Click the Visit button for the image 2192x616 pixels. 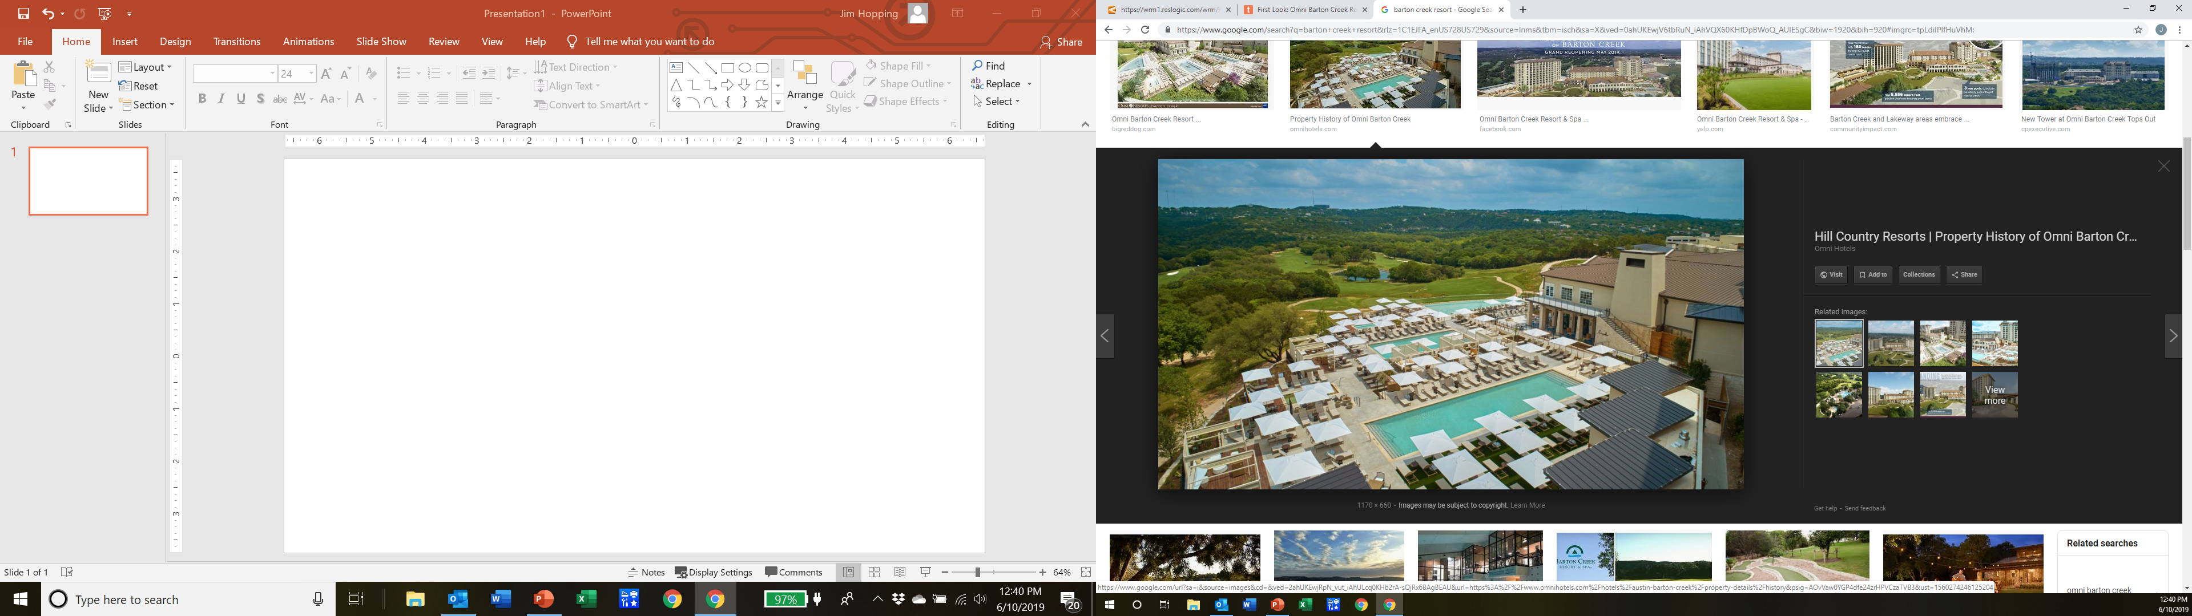(x=1830, y=275)
